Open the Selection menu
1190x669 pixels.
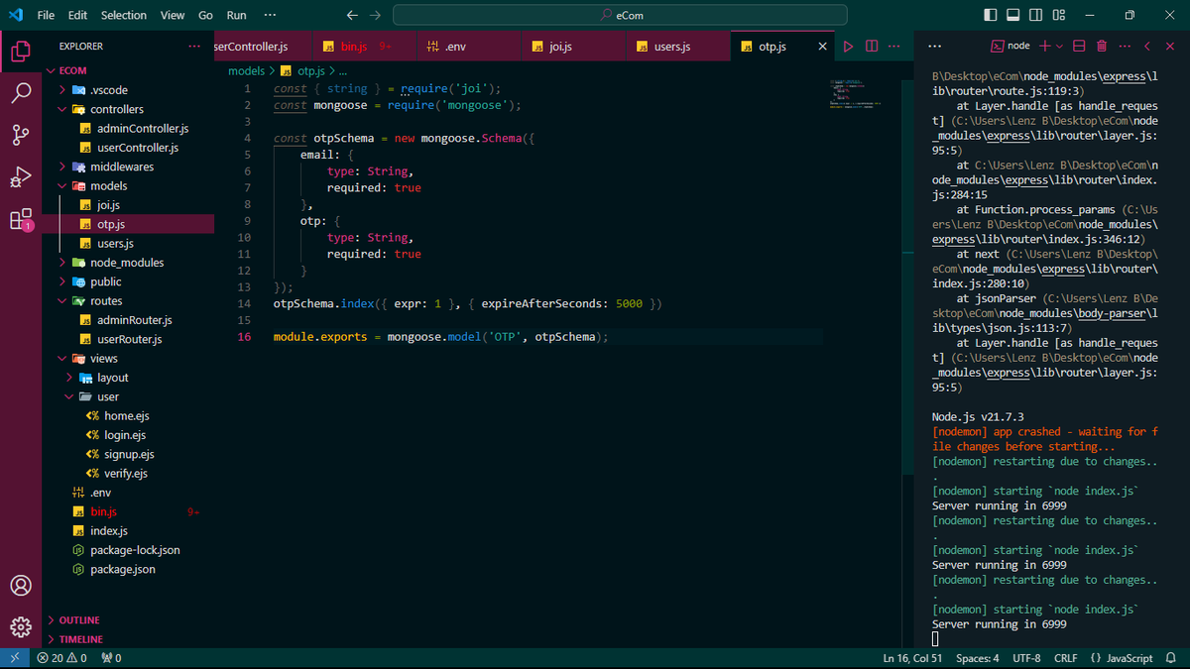(x=124, y=15)
